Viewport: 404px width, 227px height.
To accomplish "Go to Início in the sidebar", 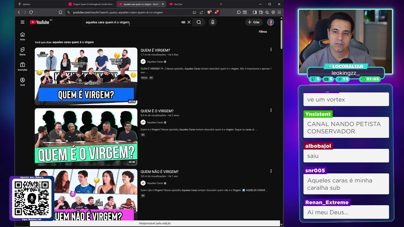I will (22, 36).
